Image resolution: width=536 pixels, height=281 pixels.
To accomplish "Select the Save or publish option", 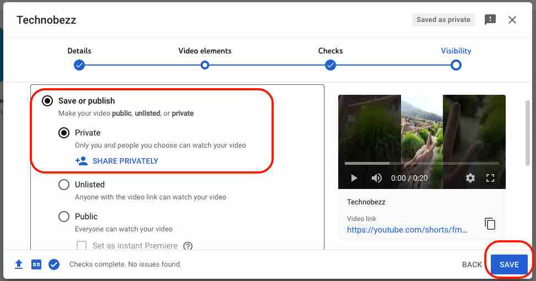I will pos(47,101).
